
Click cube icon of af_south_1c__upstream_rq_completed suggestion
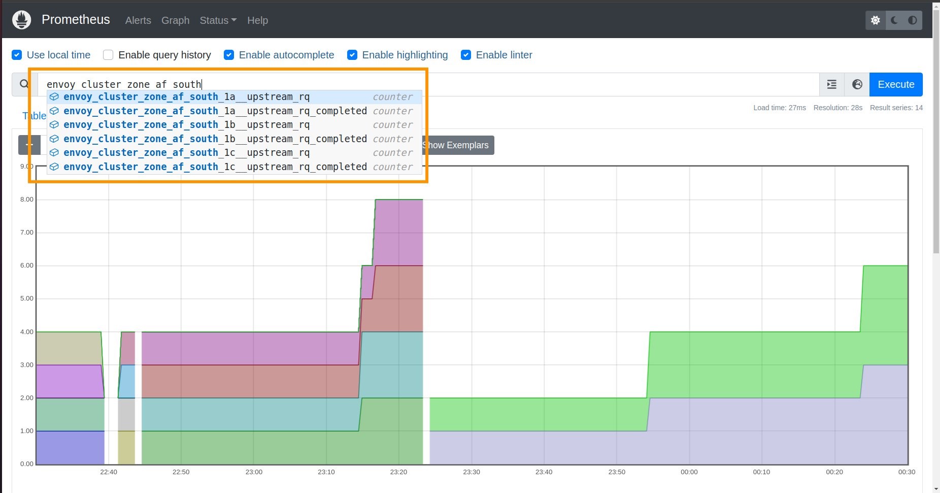click(x=54, y=167)
